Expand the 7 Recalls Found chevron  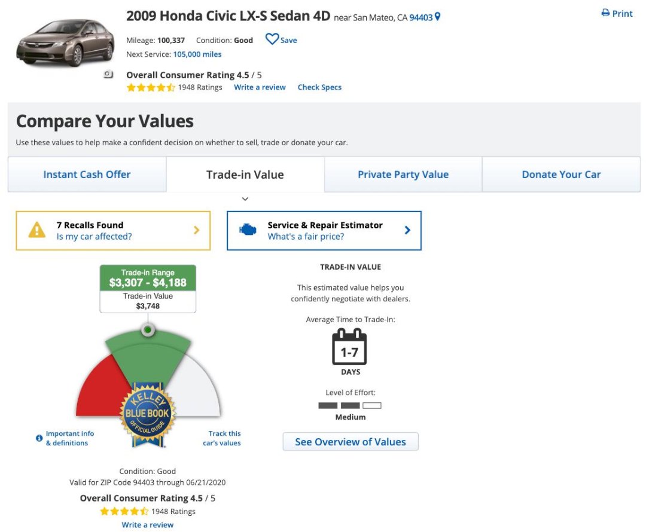pos(196,230)
